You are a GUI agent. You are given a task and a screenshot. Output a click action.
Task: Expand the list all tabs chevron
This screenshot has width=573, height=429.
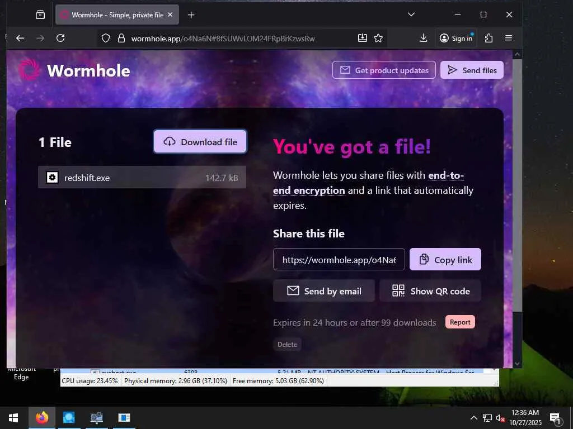tap(411, 15)
